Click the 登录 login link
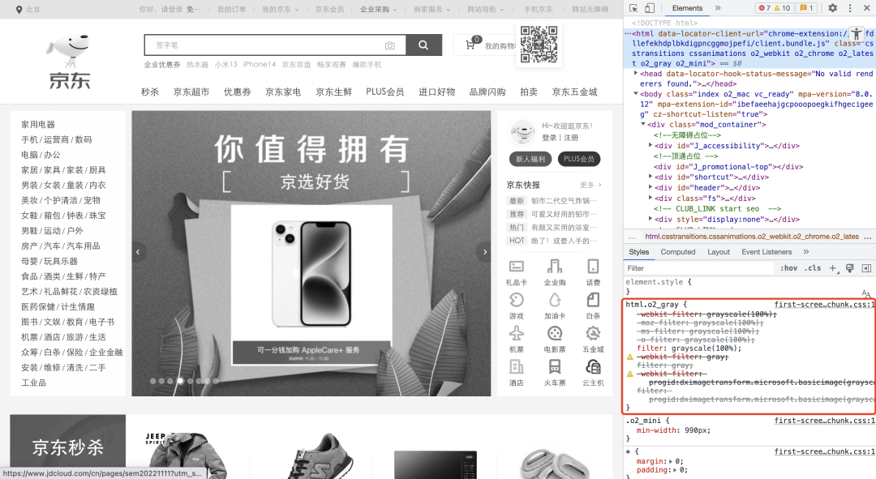The height and width of the screenshot is (479, 876). pos(549,138)
